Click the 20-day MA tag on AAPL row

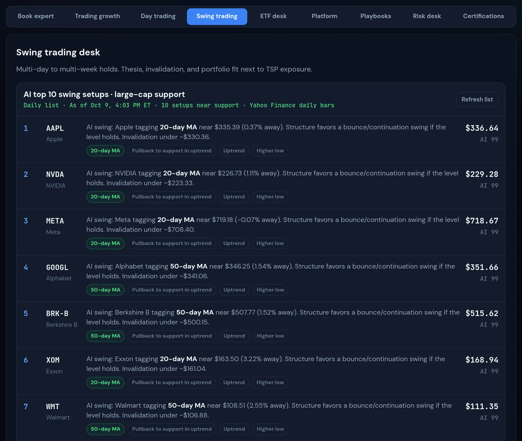tap(105, 151)
